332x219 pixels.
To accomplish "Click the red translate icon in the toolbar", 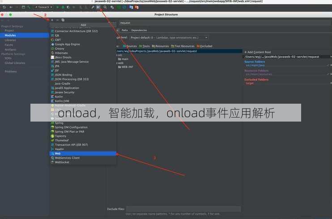I will [x=136, y=7].
